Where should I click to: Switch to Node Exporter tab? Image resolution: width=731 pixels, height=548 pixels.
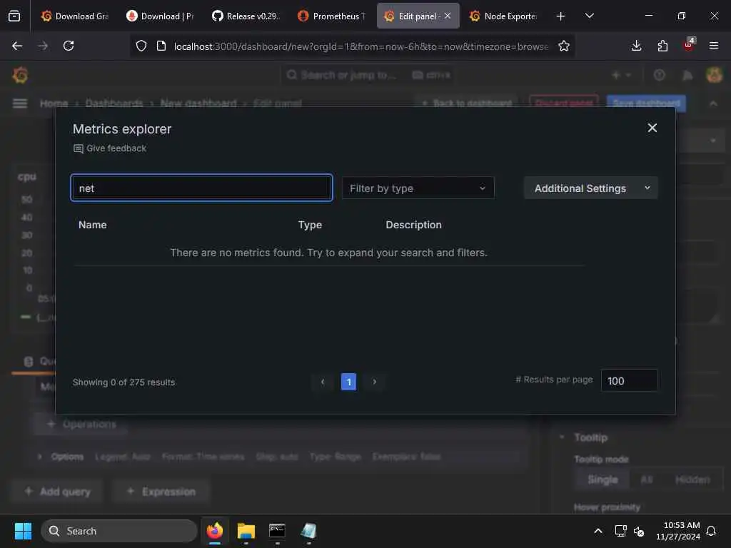coord(503,16)
